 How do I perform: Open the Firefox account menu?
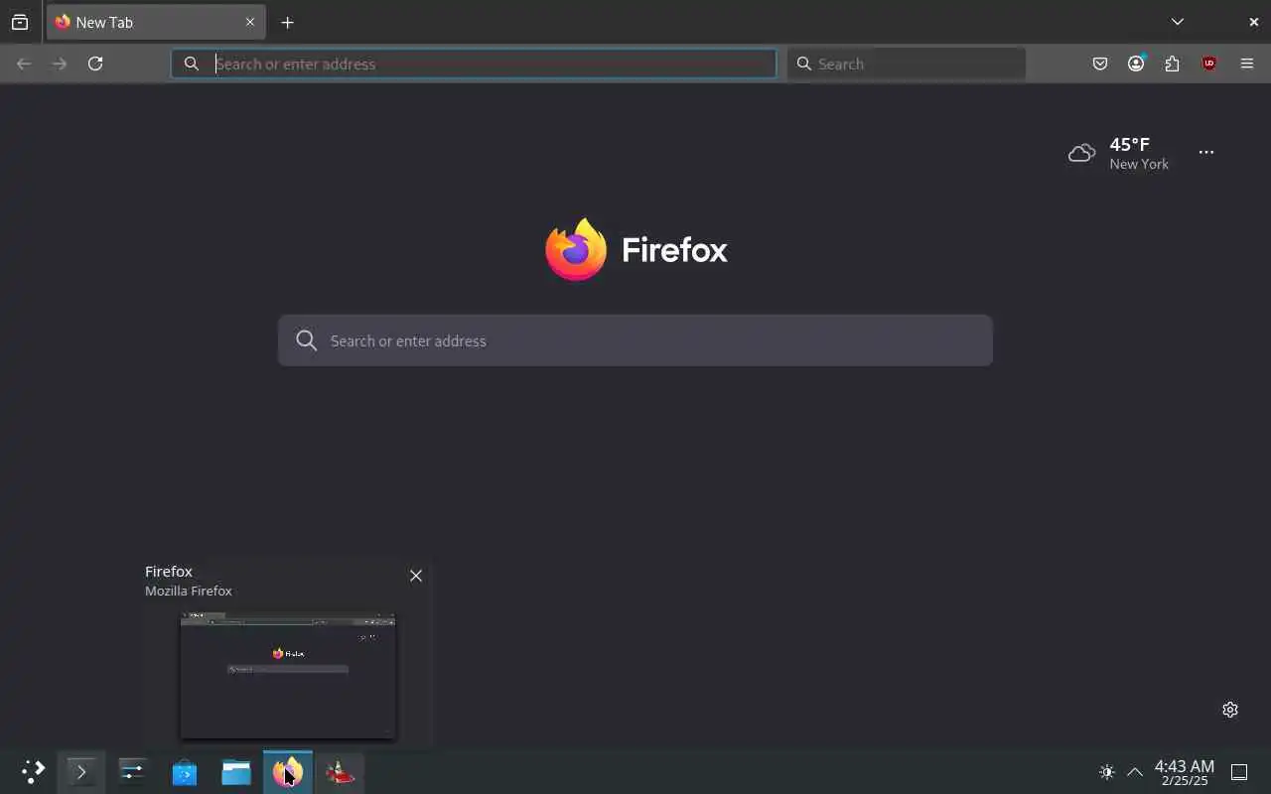1136,64
